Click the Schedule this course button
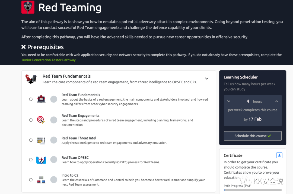293x194 pixels. tap(253, 136)
